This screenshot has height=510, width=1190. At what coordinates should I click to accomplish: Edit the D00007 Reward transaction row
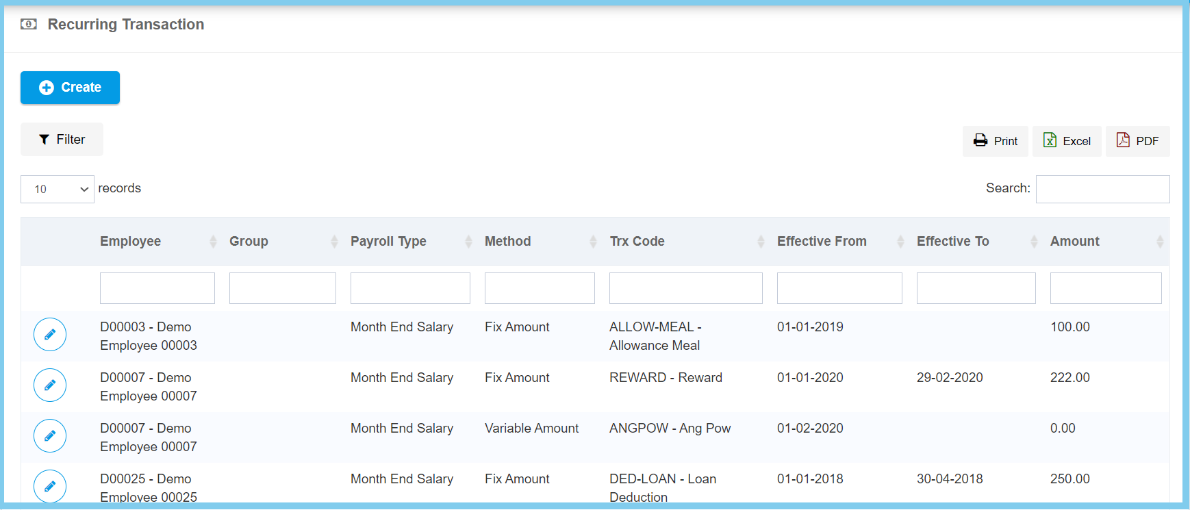click(50, 385)
